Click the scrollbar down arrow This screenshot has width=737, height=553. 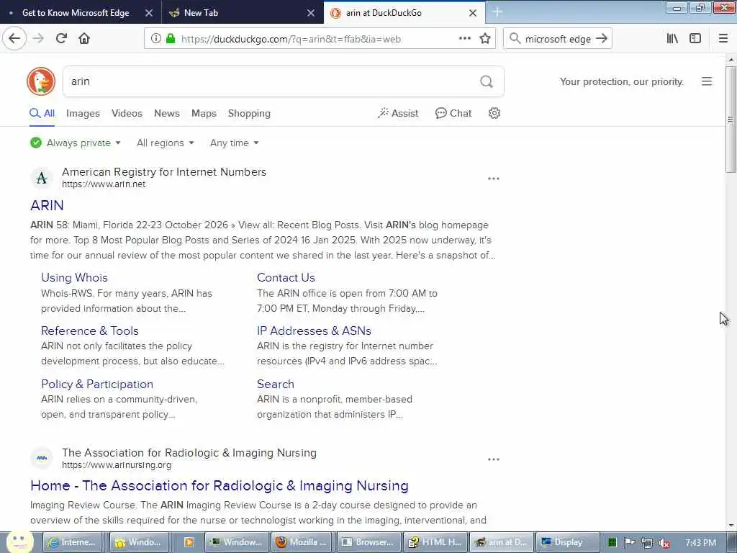click(731, 526)
